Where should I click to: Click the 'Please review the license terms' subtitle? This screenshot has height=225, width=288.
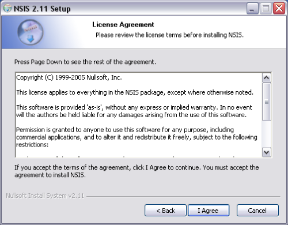[x=169, y=35]
